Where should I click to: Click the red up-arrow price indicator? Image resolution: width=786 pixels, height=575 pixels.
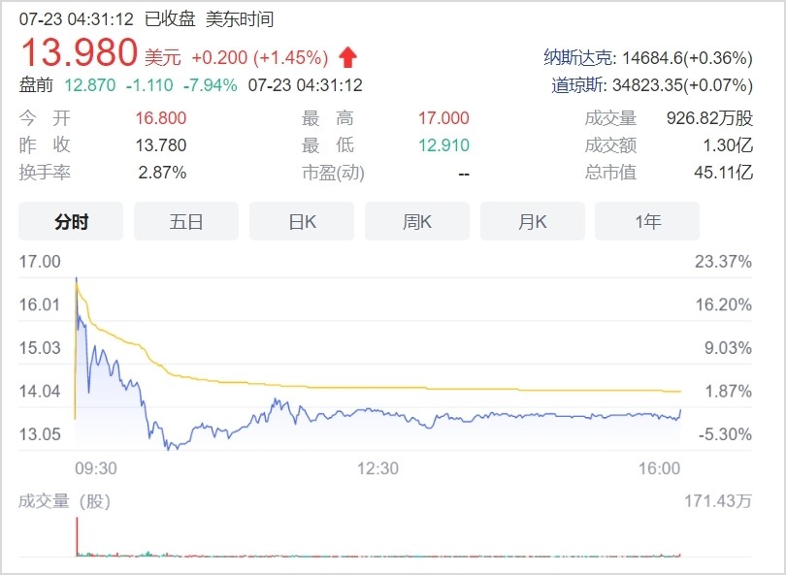click(347, 57)
